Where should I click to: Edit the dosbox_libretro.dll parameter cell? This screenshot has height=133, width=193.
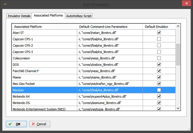click(110, 65)
